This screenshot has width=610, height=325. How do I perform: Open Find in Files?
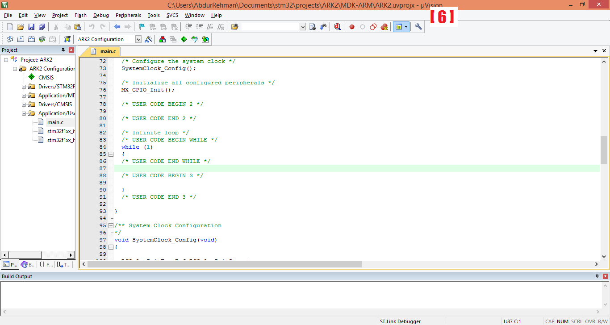[x=235, y=26]
